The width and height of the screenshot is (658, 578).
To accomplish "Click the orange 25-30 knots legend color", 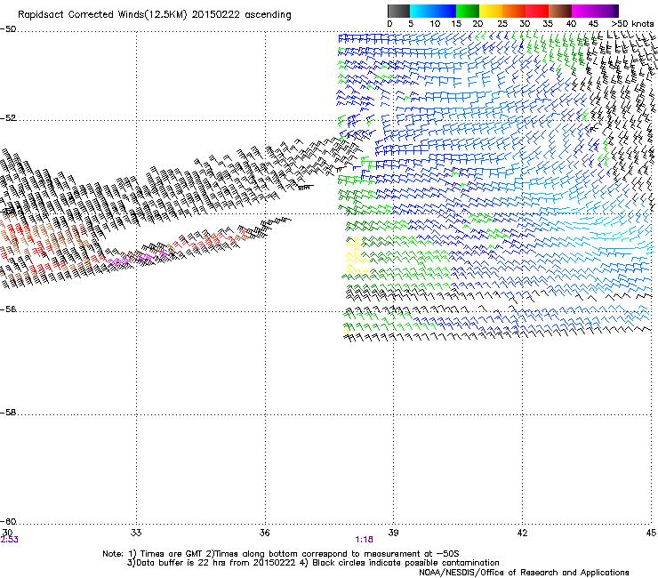I will pyautogui.click(x=514, y=11).
